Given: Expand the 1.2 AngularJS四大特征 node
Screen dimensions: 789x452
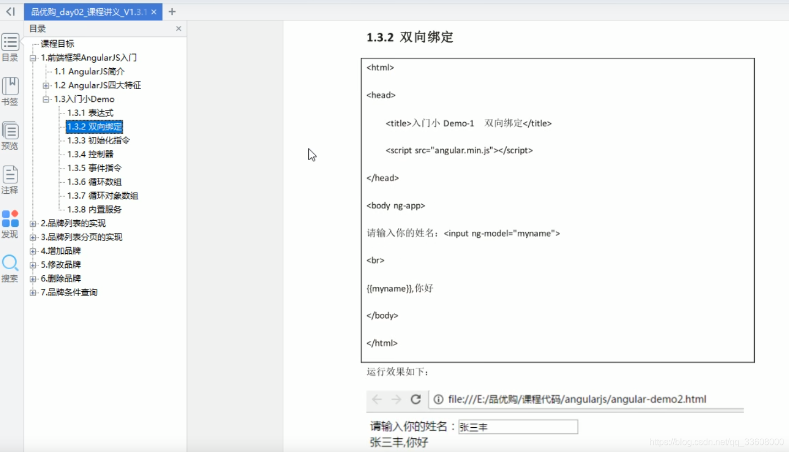Looking at the screenshot, I should 46,85.
